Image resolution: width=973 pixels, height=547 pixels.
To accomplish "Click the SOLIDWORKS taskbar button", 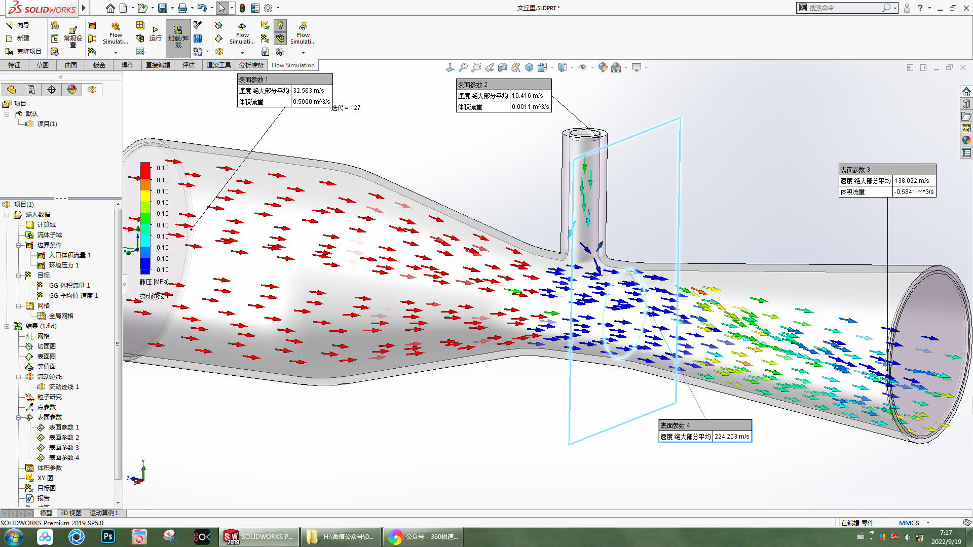I will [x=258, y=537].
